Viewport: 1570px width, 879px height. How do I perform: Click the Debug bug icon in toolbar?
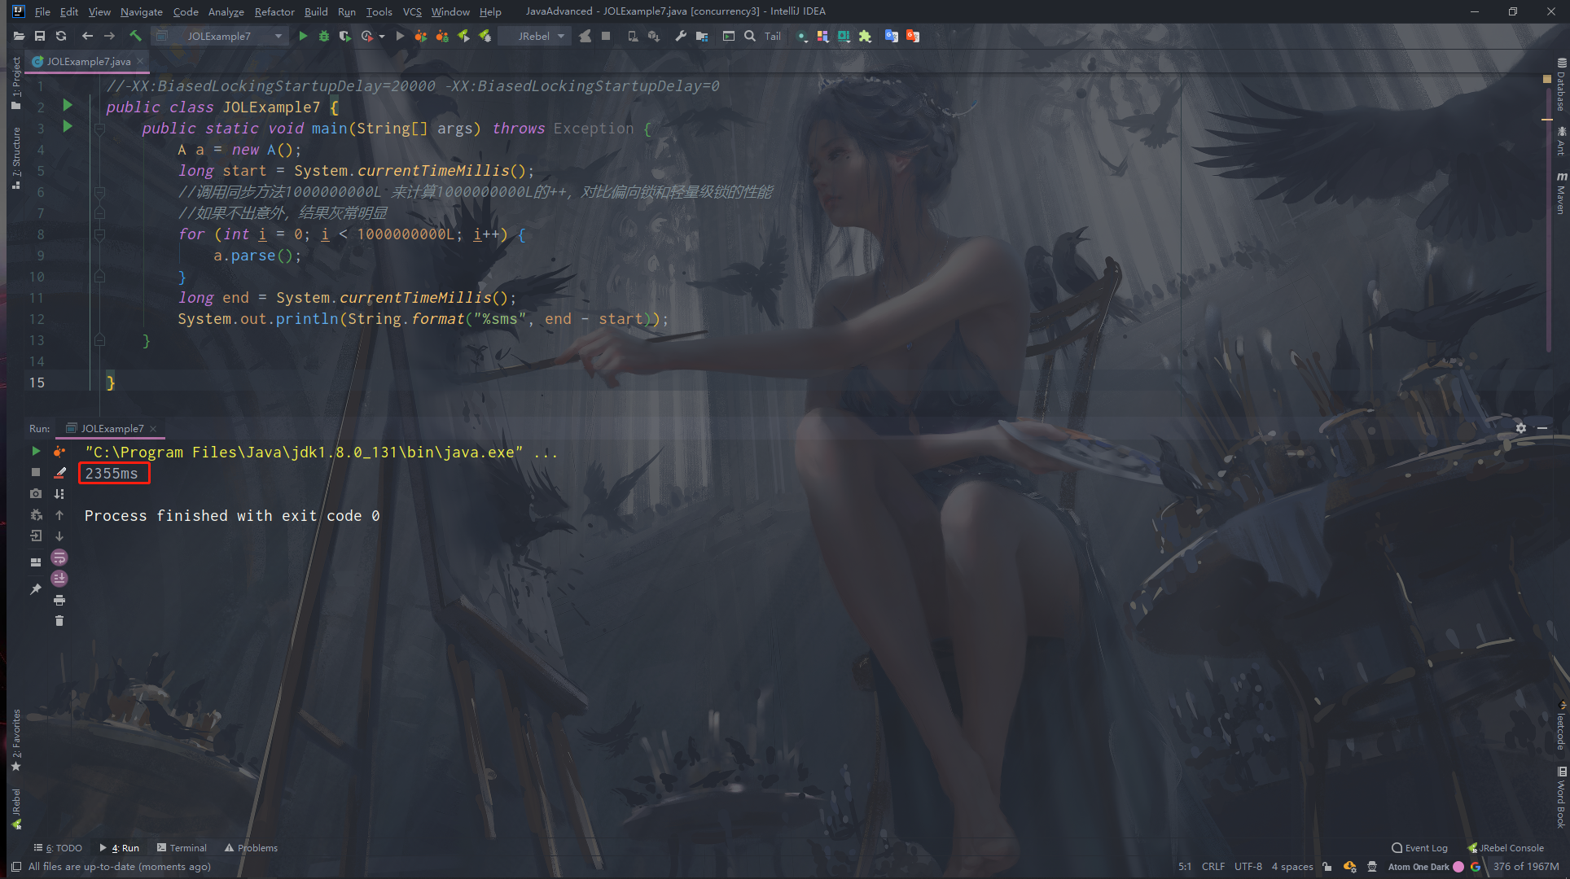pyautogui.click(x=324, y=36)
